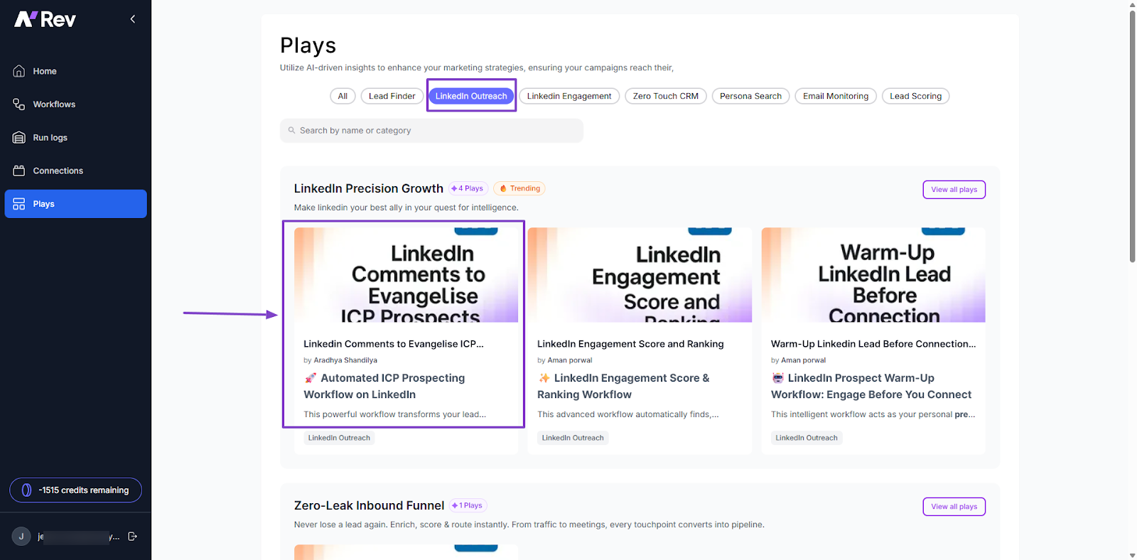Open the LinkedIn Comments to Evangelise thumbnail
Image resolution: width=1137 pixels, height=560 pixels.
(x=406, y=275)
